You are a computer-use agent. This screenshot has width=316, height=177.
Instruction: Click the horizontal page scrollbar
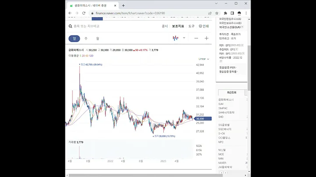[x=146, y=175]
